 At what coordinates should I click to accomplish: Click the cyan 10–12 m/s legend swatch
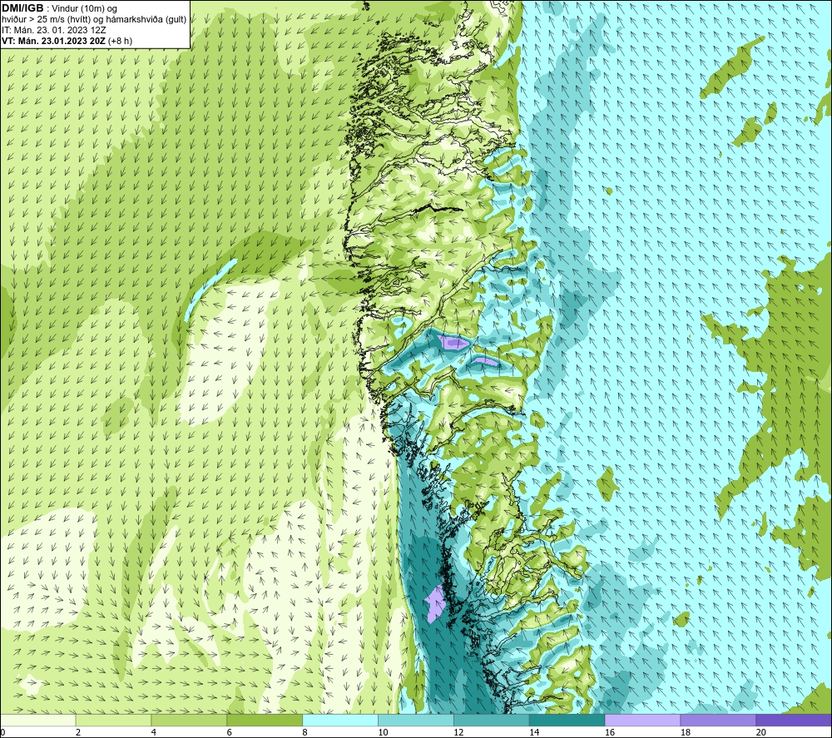pyautogui.click(x=416, y=721)
